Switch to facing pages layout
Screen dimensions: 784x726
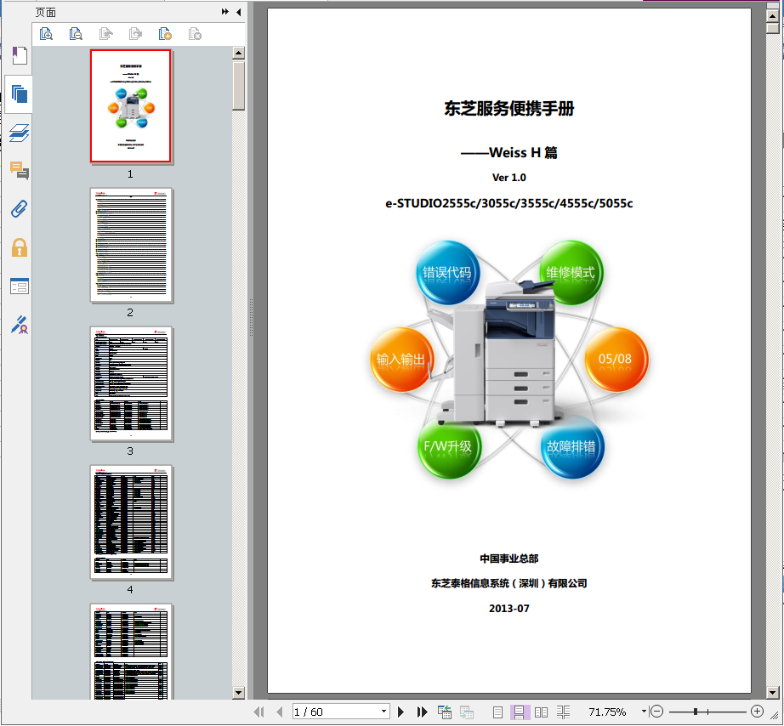pyautogui.click(x=541, y=712)
